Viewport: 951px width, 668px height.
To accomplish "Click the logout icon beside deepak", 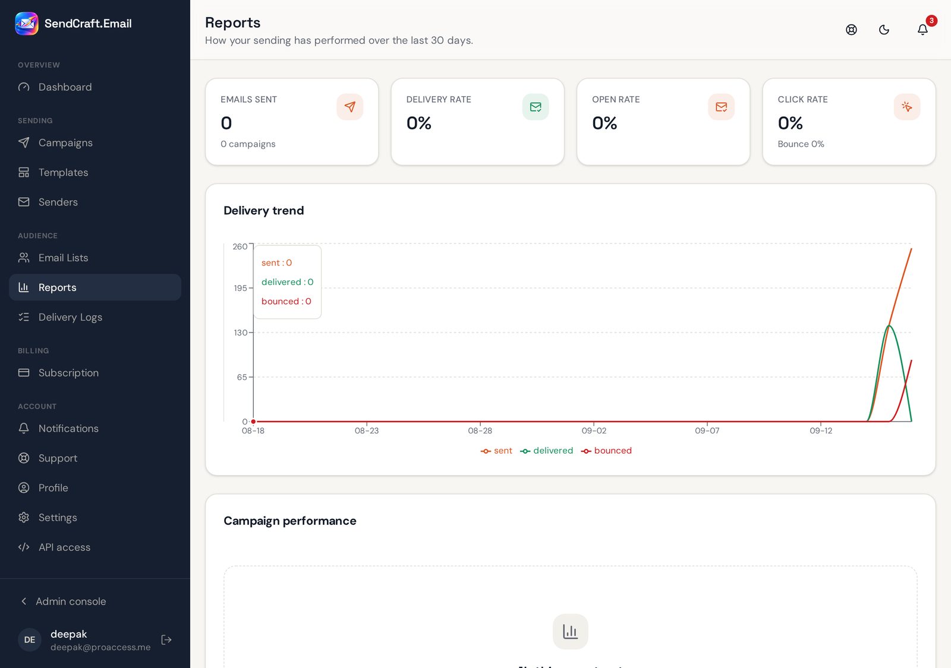I will pyautogui.click(x=166, y=639).
